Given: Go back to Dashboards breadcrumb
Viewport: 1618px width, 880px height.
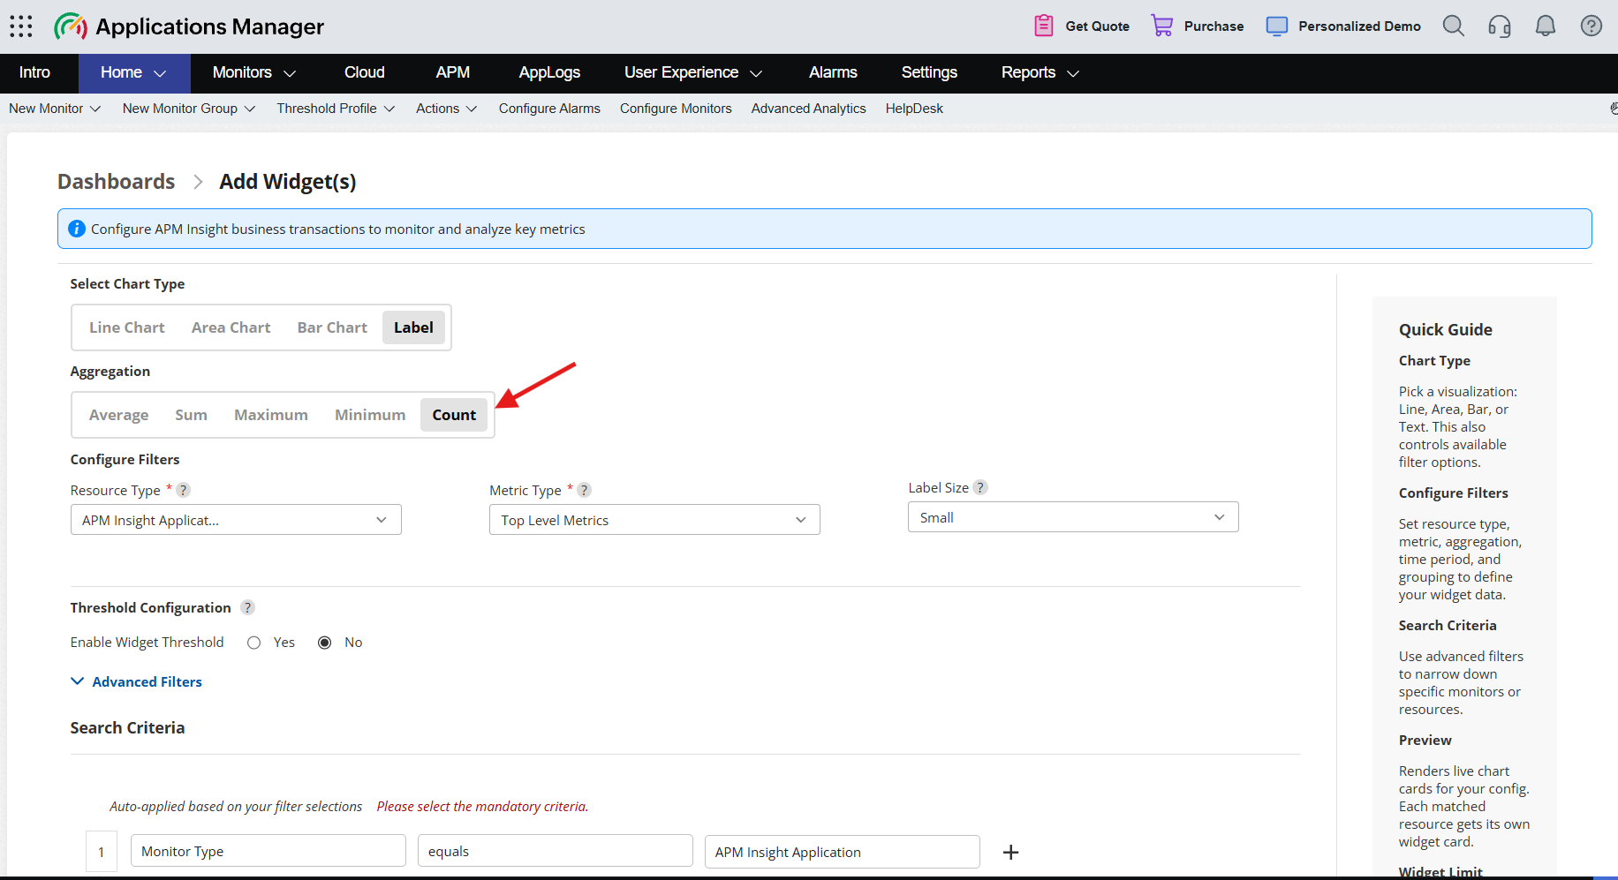Looking at the screenshot, I should click(x=117, y=182).
